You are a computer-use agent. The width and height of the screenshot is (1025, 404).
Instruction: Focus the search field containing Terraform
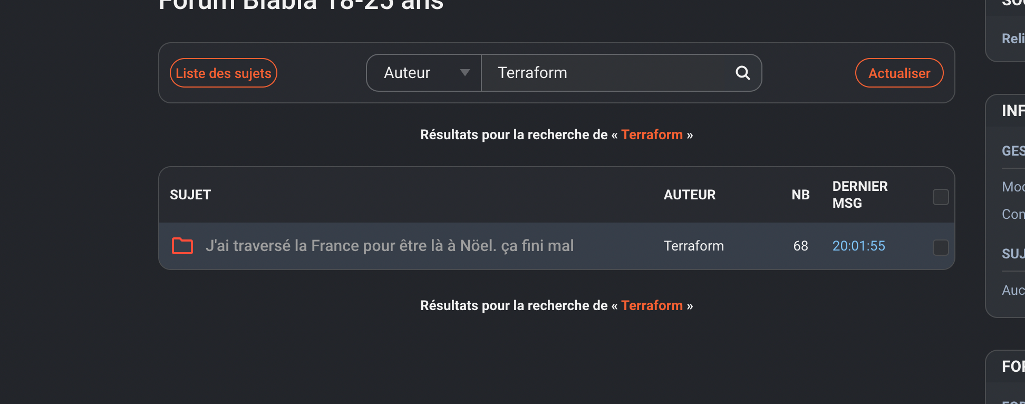[608, 73]
